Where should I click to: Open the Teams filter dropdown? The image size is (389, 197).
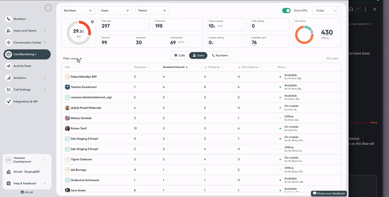[x=152, y=10]
